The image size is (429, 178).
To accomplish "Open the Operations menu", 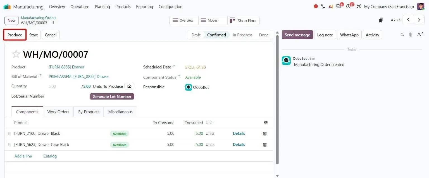I will (80, 7).
